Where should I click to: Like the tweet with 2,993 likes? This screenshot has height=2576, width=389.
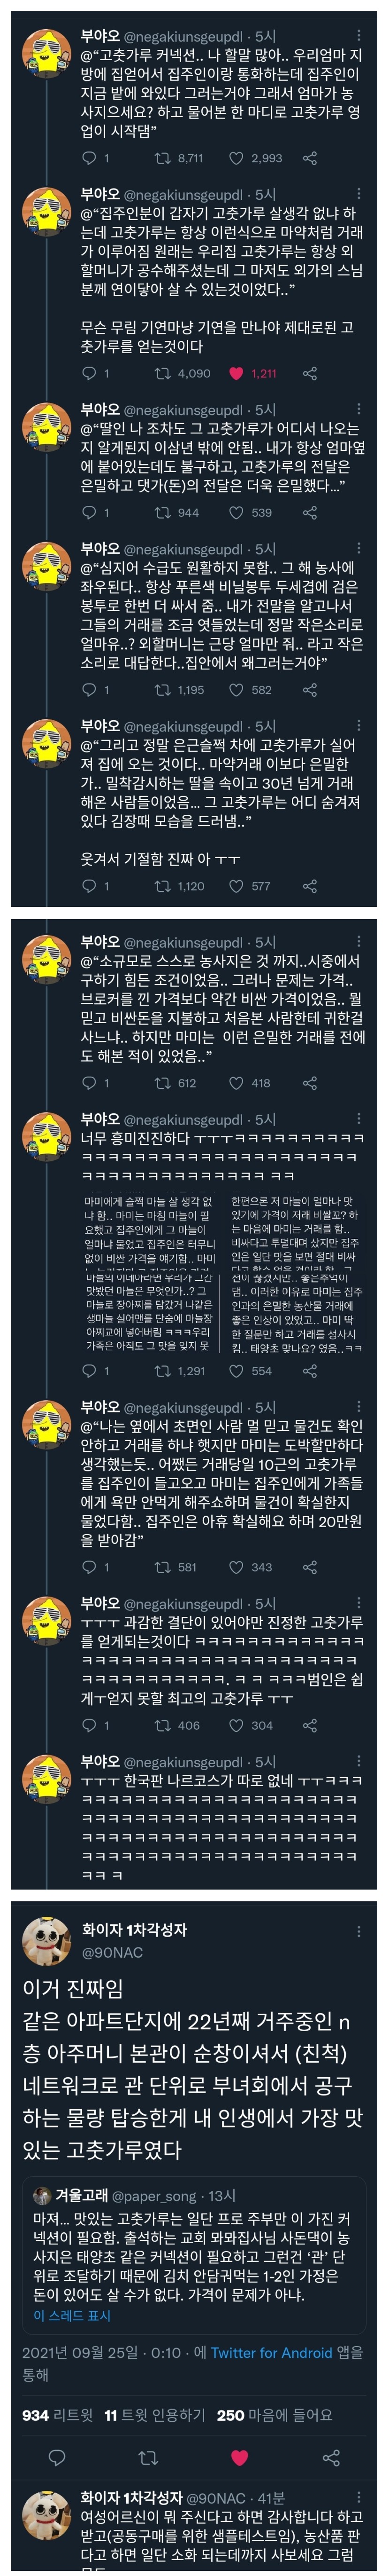pos(236,158)
